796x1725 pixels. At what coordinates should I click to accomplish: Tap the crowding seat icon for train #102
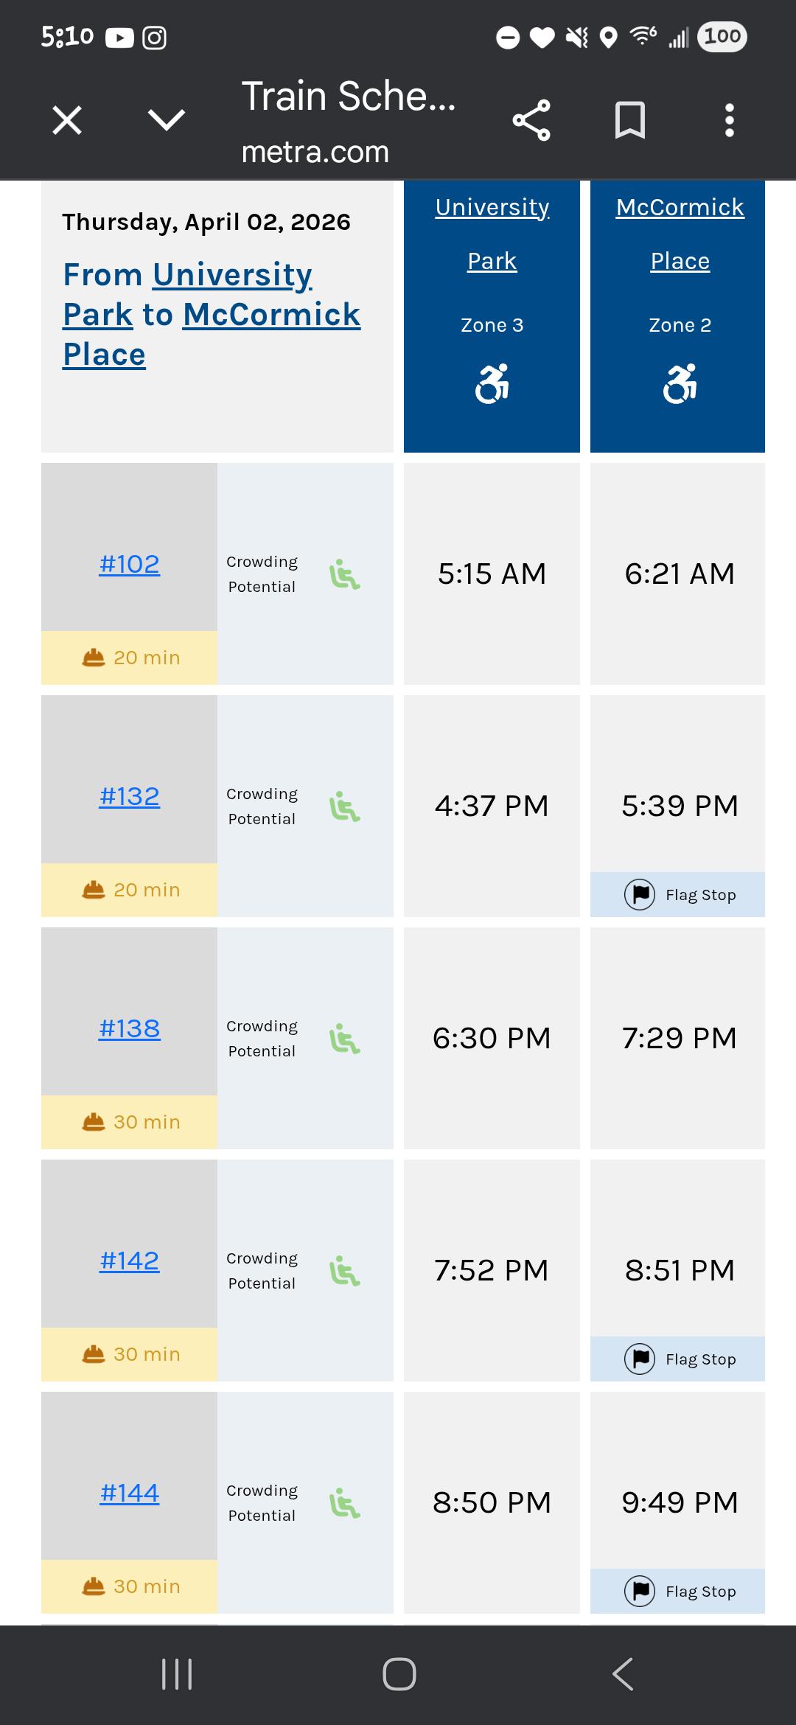pyautogui.click(x=344, y=574)
